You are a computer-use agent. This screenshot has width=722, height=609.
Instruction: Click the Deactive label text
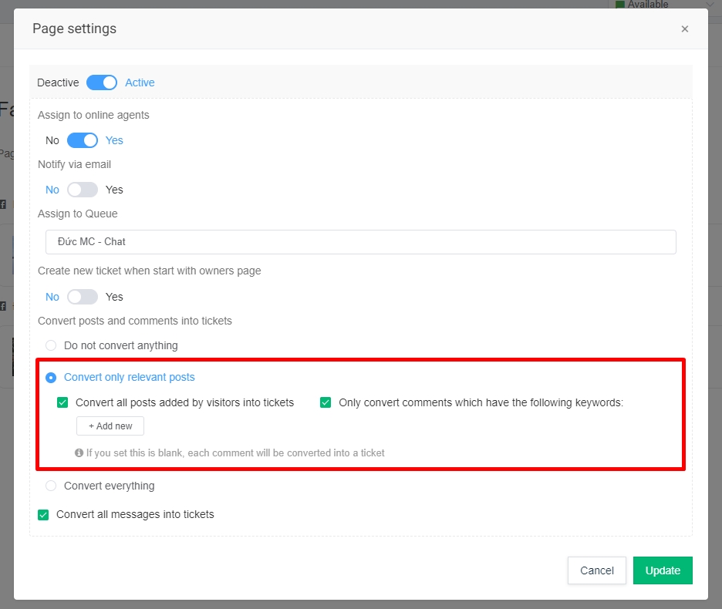point(58,82)
